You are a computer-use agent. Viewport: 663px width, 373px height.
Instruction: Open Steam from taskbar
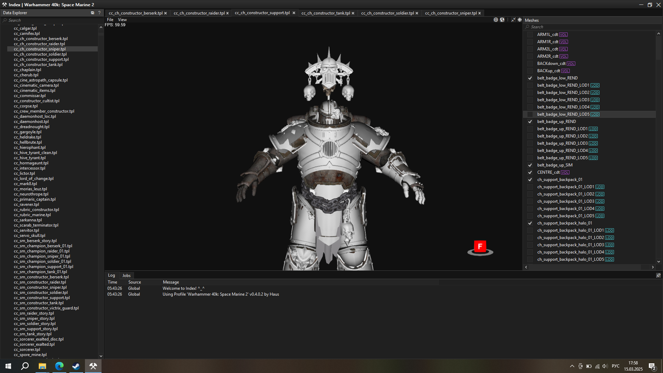click(76, 366)
